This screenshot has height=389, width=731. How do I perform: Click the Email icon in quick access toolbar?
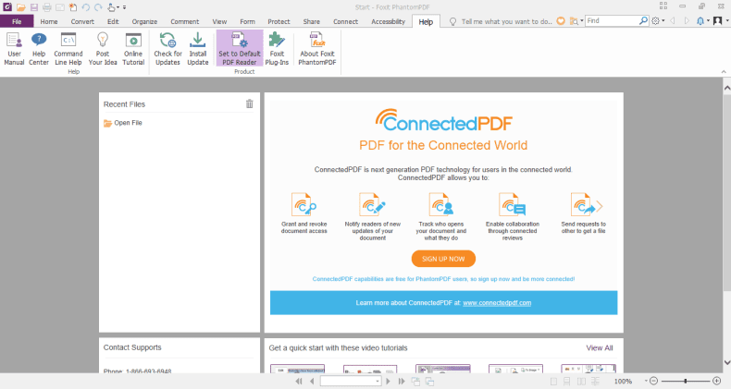point(60,7)
